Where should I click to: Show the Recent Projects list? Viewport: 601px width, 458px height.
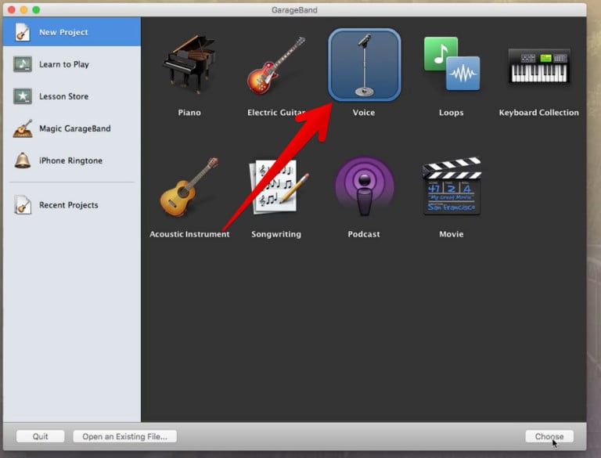tap(72, 205)
